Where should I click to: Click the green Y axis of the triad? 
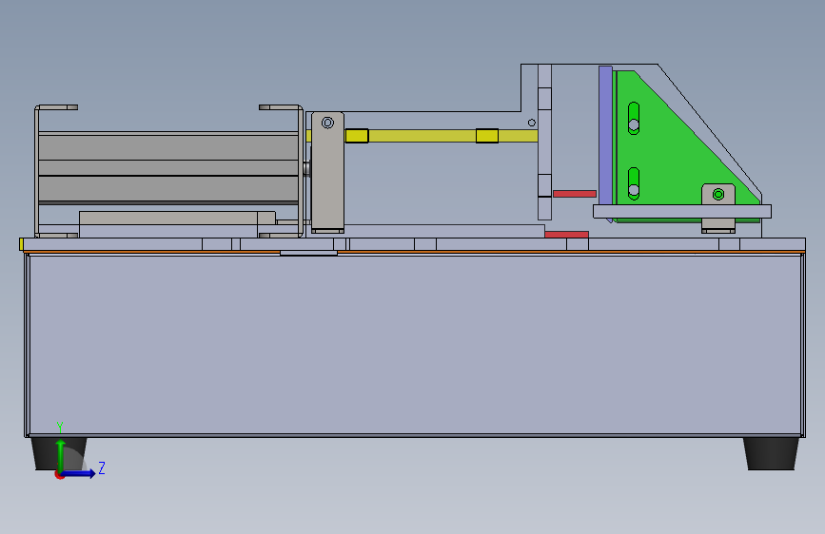tap(61, 456)
